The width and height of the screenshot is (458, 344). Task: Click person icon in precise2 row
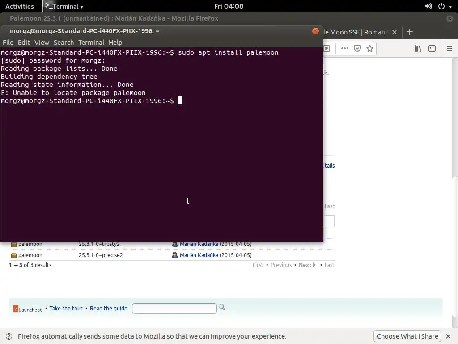175,255
